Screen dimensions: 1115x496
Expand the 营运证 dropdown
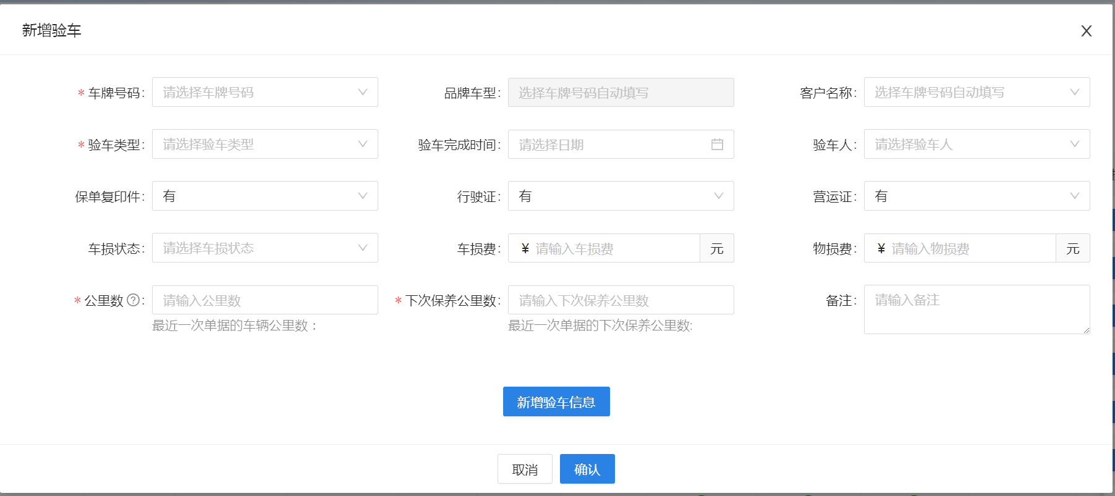point(977,196)
